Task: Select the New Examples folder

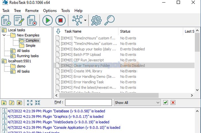Action: (x=28, y=35)
